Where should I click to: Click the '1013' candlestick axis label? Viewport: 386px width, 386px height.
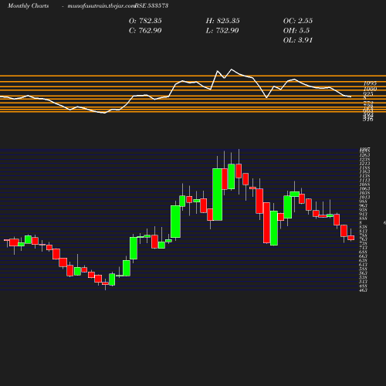364,198
